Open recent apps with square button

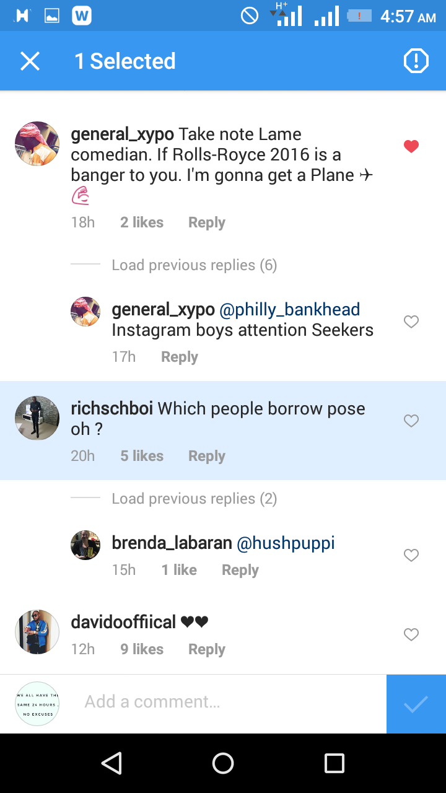[x=334, y=763]
